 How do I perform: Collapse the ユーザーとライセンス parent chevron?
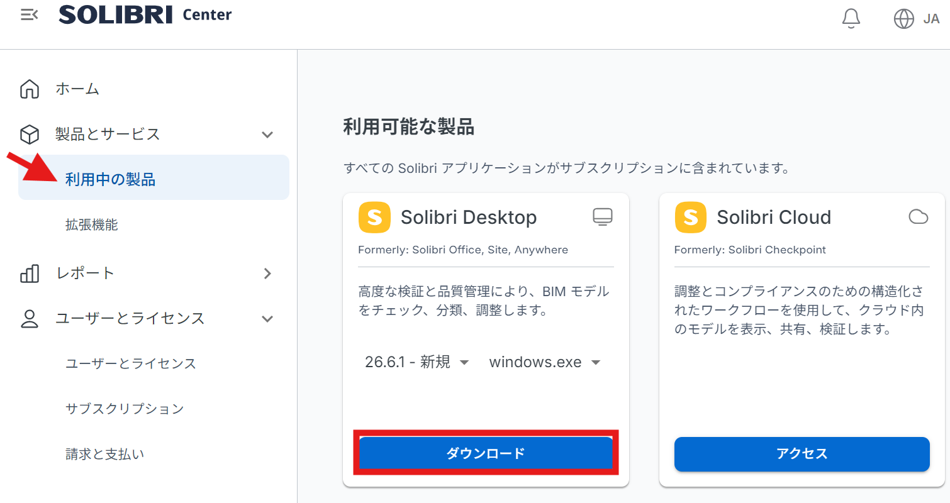(267, 319)
